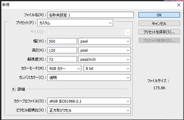The height and width of the screenshot is (120, 184).
Task: Open the width unit pixel dropdown
Action: coord(104,41)
